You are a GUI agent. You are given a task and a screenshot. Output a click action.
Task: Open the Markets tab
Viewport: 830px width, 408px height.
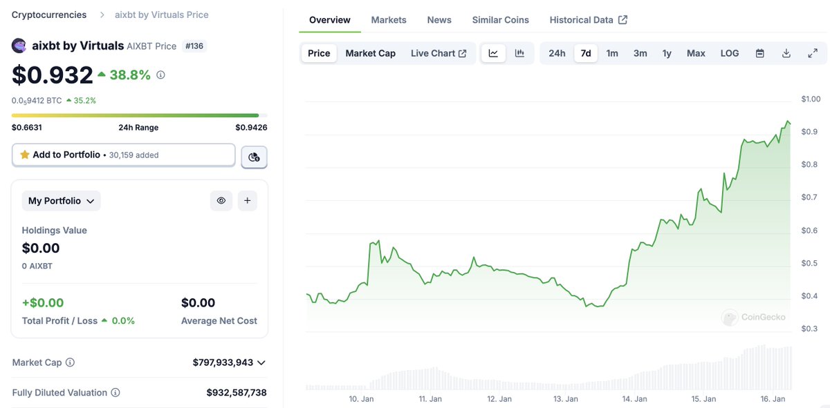(x=389, y=20)
